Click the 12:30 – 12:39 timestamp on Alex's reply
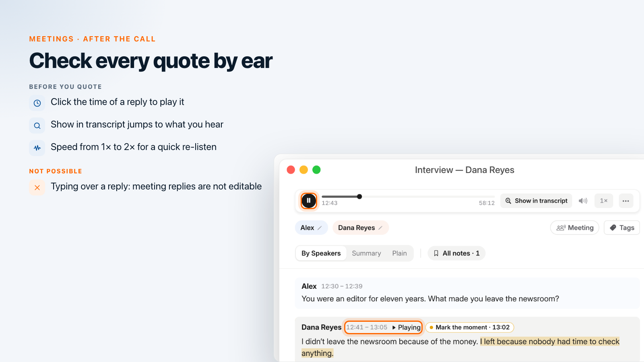This screenshot has width=644, height=362. [342, 286]
